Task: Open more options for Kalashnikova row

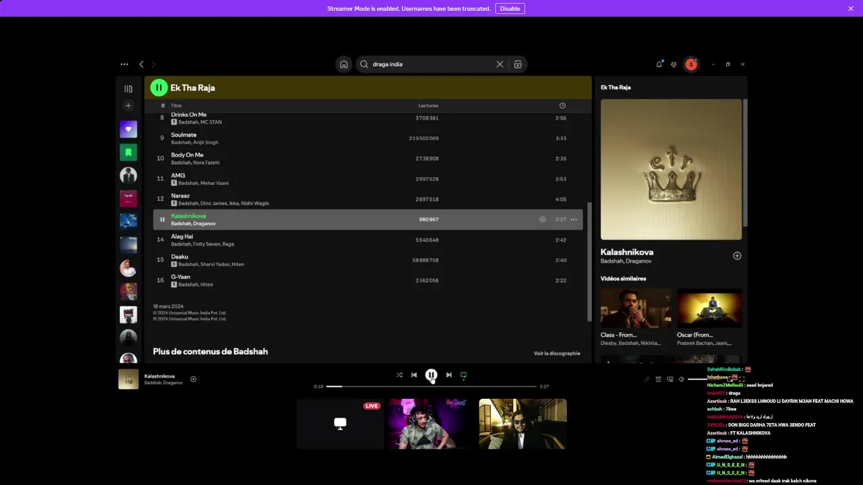Action: [574, 220]
